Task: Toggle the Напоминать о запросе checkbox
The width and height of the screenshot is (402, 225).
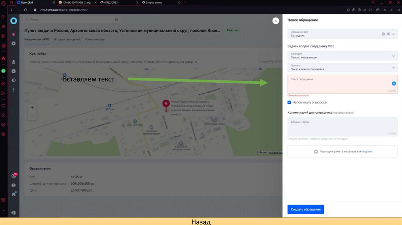Action: coord(289,102)
